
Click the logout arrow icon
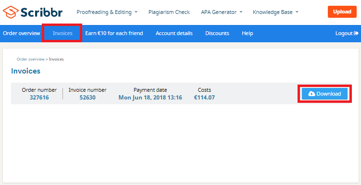coord(356,33)
